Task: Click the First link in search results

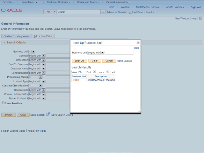Action: [89, 72]
